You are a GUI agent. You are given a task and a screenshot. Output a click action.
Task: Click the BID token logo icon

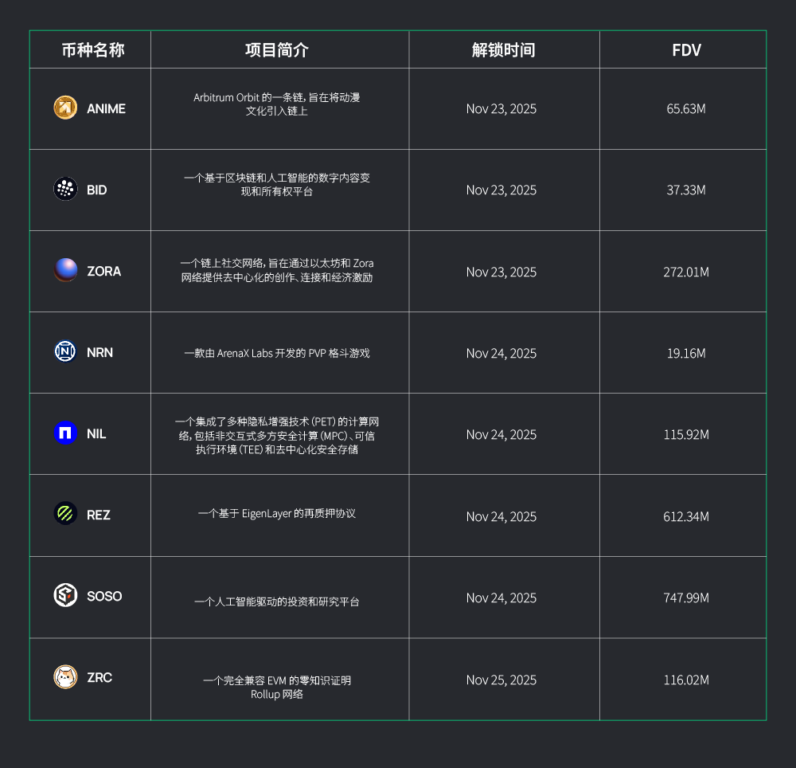tap(65, 189)
